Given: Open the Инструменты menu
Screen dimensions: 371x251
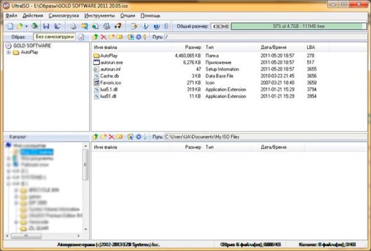Looking at the screenshot, I should tap(100, 15).
